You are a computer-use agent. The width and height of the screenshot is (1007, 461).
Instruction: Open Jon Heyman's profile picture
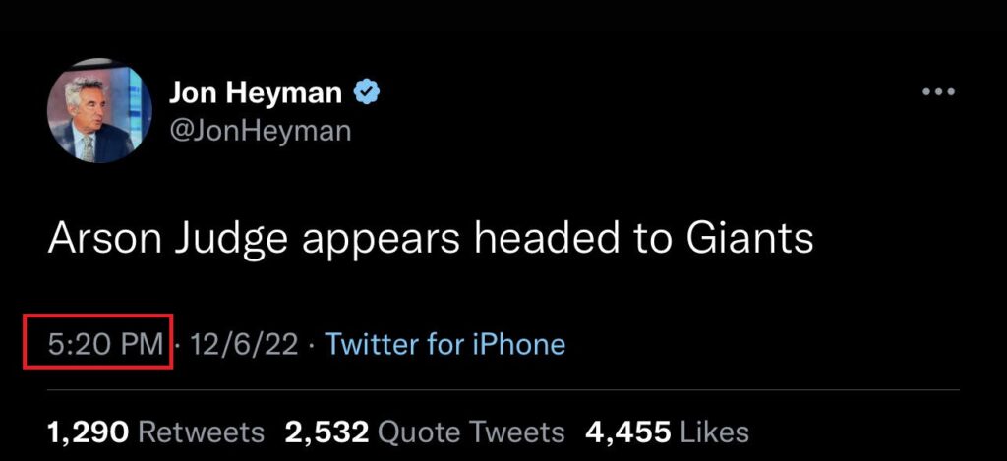(99, 110)
